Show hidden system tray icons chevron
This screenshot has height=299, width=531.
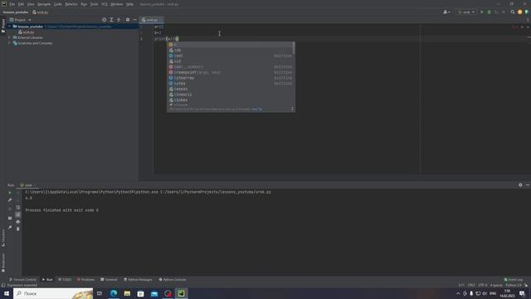point(458,293)
